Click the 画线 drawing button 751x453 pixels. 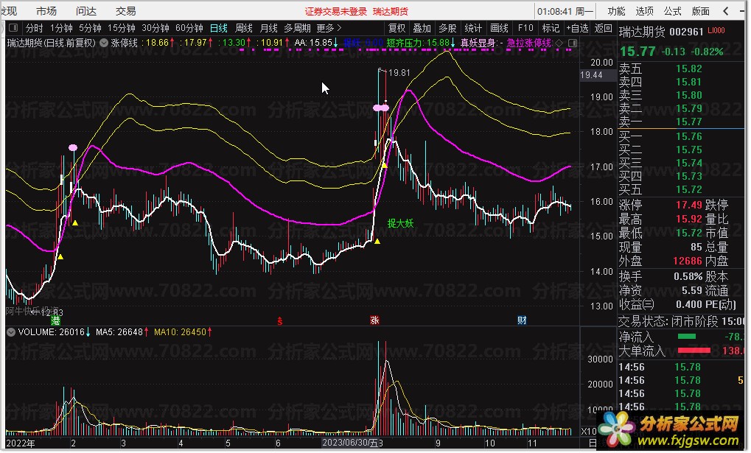click(499, 28)
